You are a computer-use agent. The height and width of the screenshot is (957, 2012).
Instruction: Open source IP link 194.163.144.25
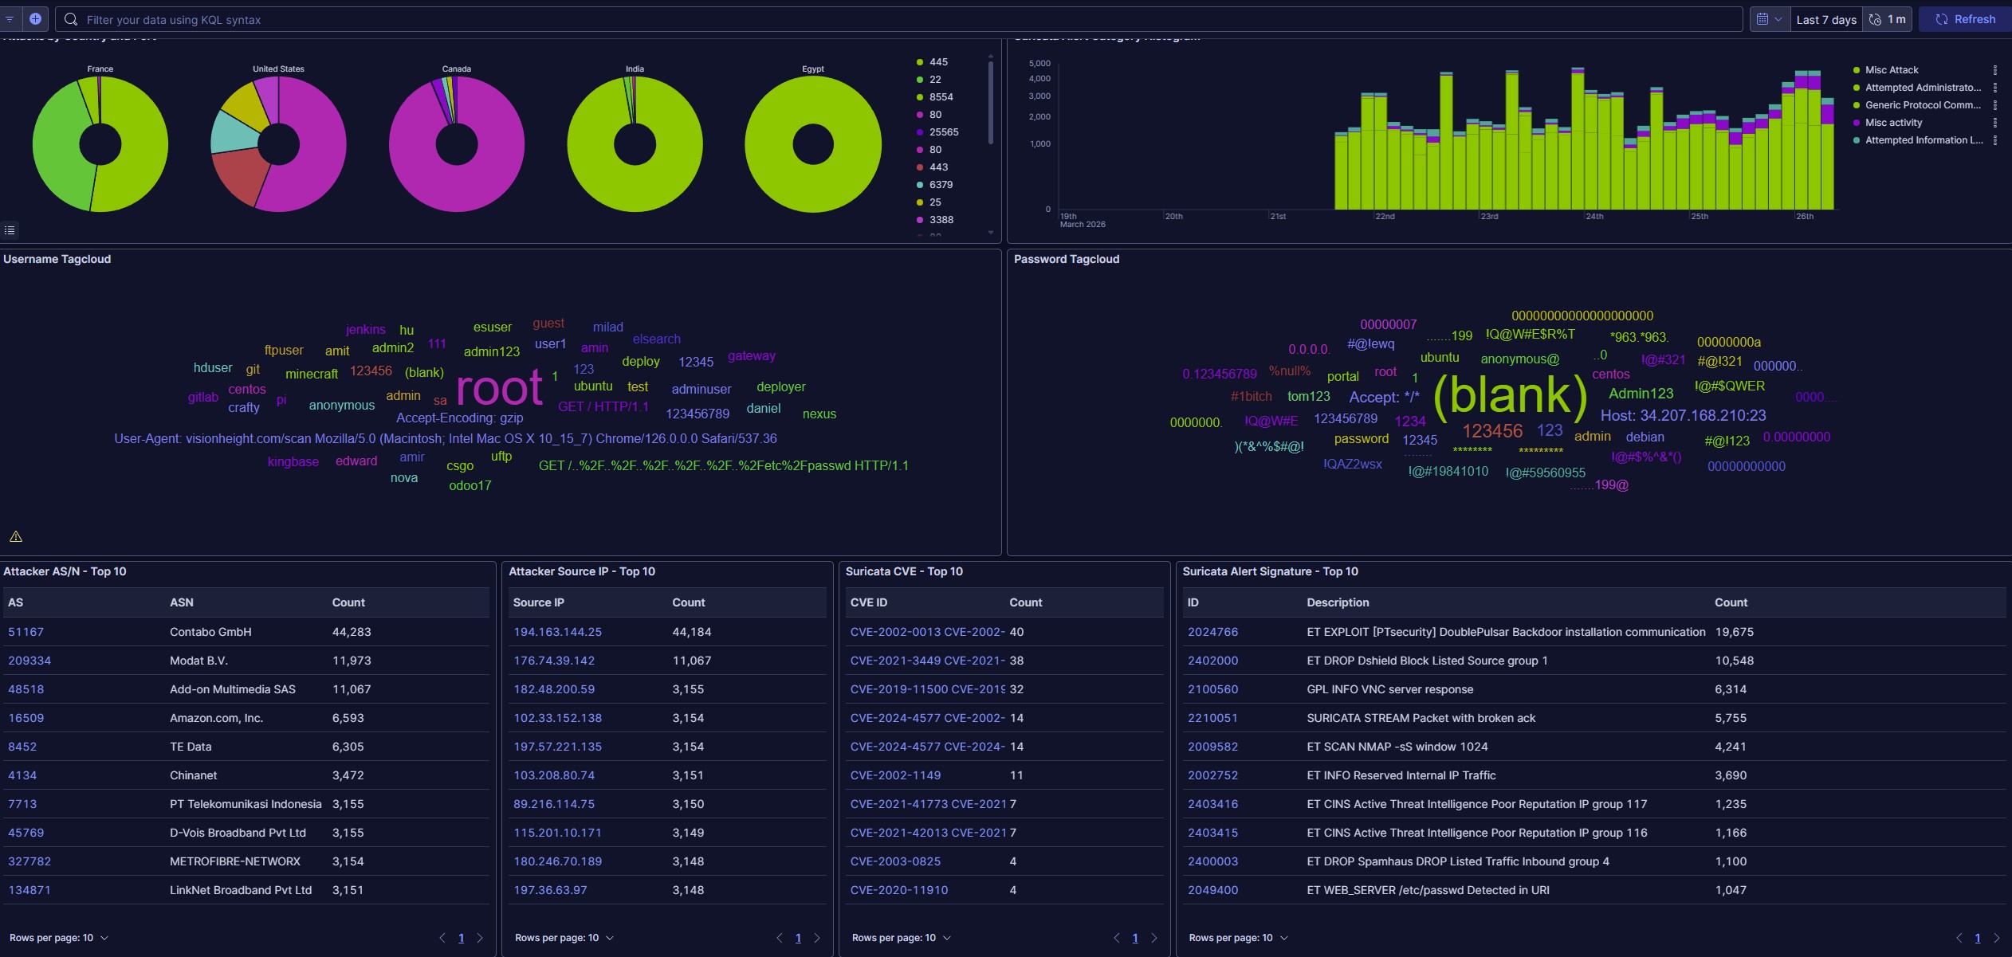pos(557,632)
